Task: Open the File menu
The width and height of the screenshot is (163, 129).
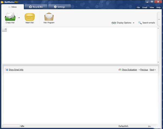Action: click(138, 7)
